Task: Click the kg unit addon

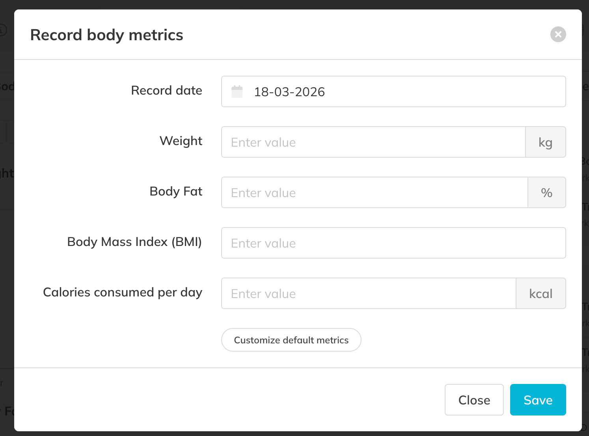Action: [x=545, y=142]
